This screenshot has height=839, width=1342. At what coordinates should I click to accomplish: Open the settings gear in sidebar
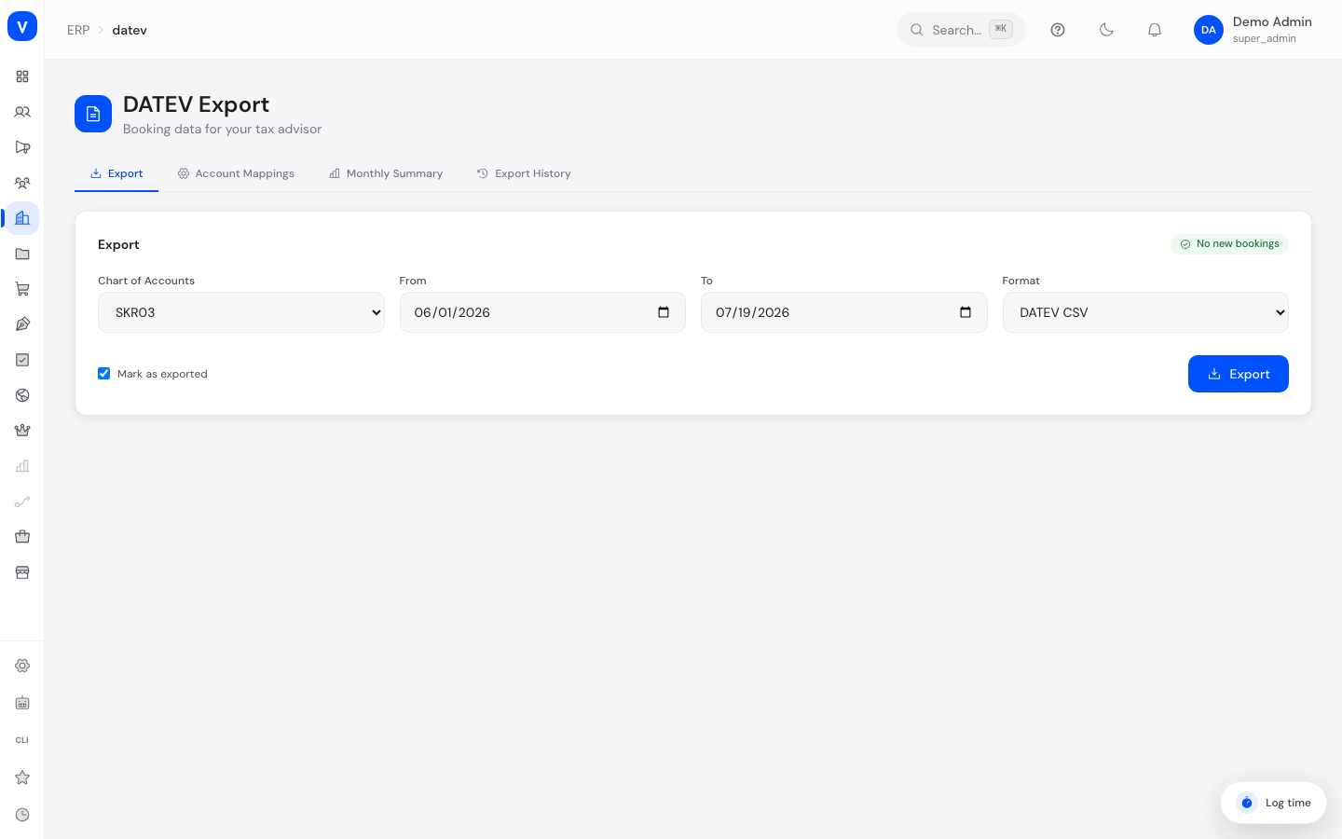click(x=22, y=666)
